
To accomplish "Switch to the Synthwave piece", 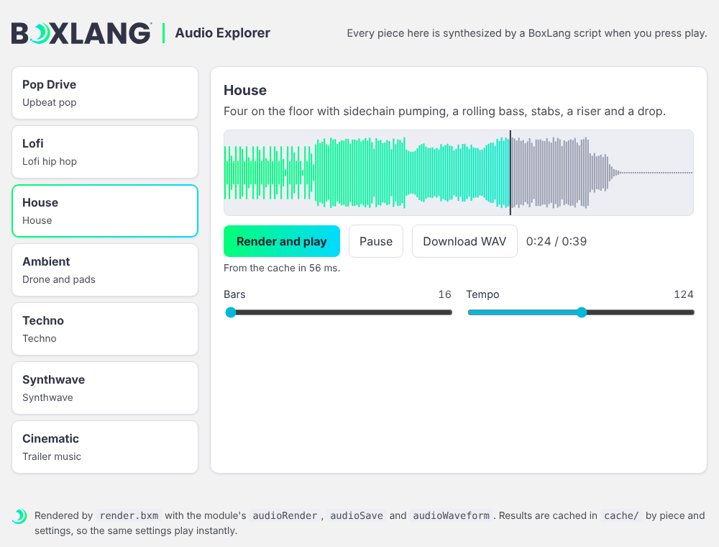I will (x=105, y=388).
